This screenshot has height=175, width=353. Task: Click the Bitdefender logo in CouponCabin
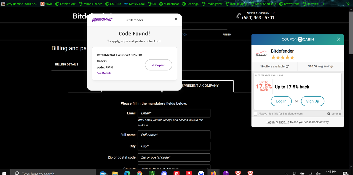pos(261,53)
